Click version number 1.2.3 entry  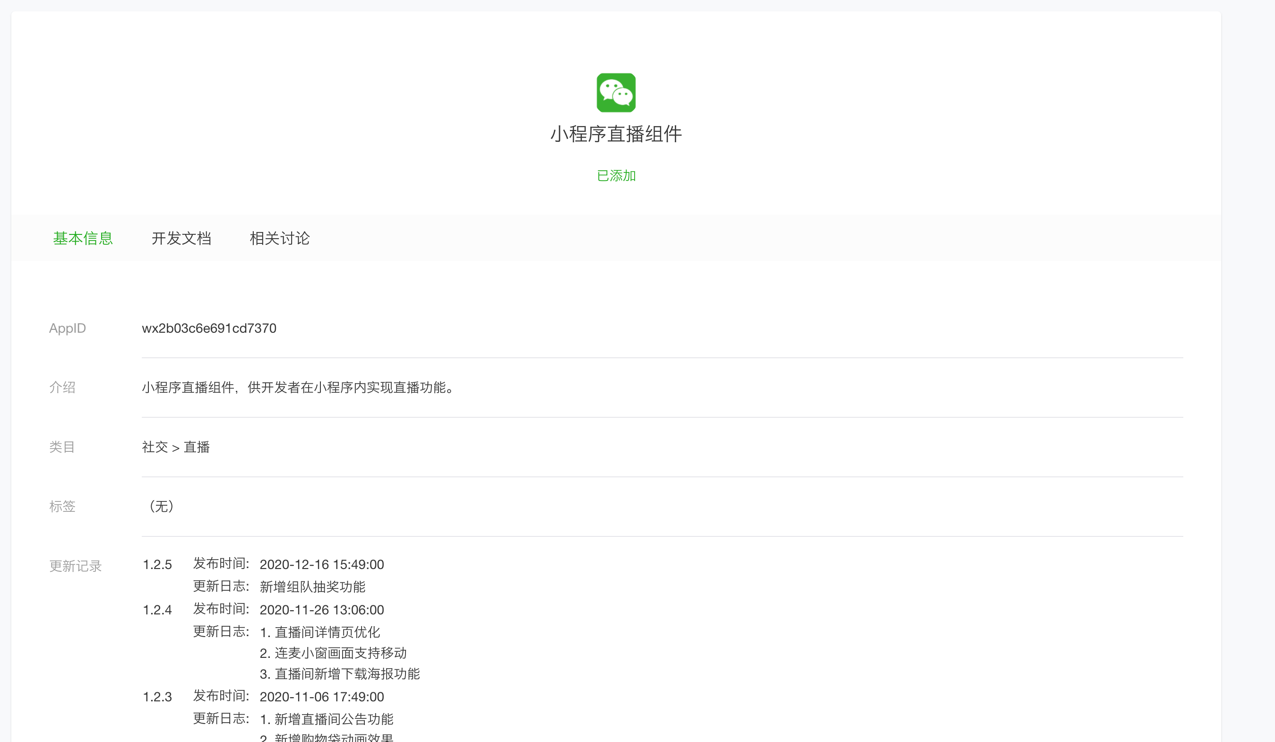[157, 697]
